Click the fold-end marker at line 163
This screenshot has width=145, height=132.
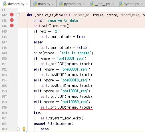(x=18, y=129)
